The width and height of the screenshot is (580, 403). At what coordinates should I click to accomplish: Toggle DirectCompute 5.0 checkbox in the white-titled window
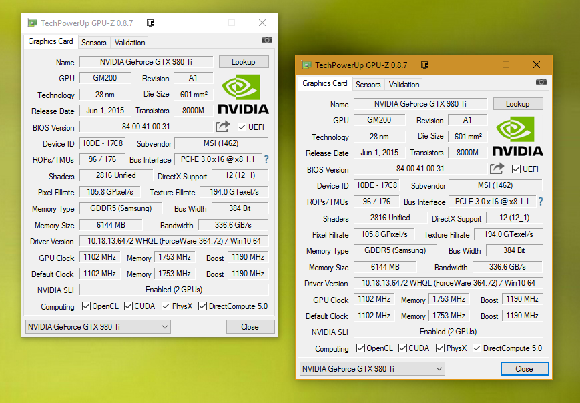tap(203, 306)
